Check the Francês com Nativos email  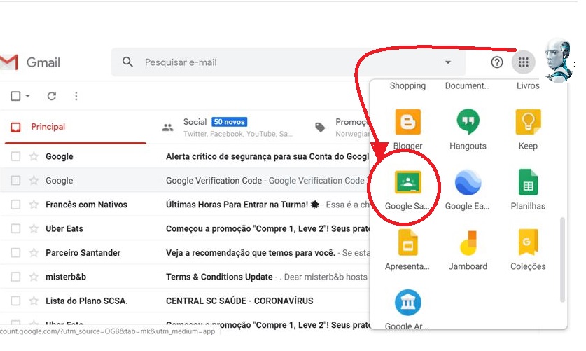[x=15, y=205]
